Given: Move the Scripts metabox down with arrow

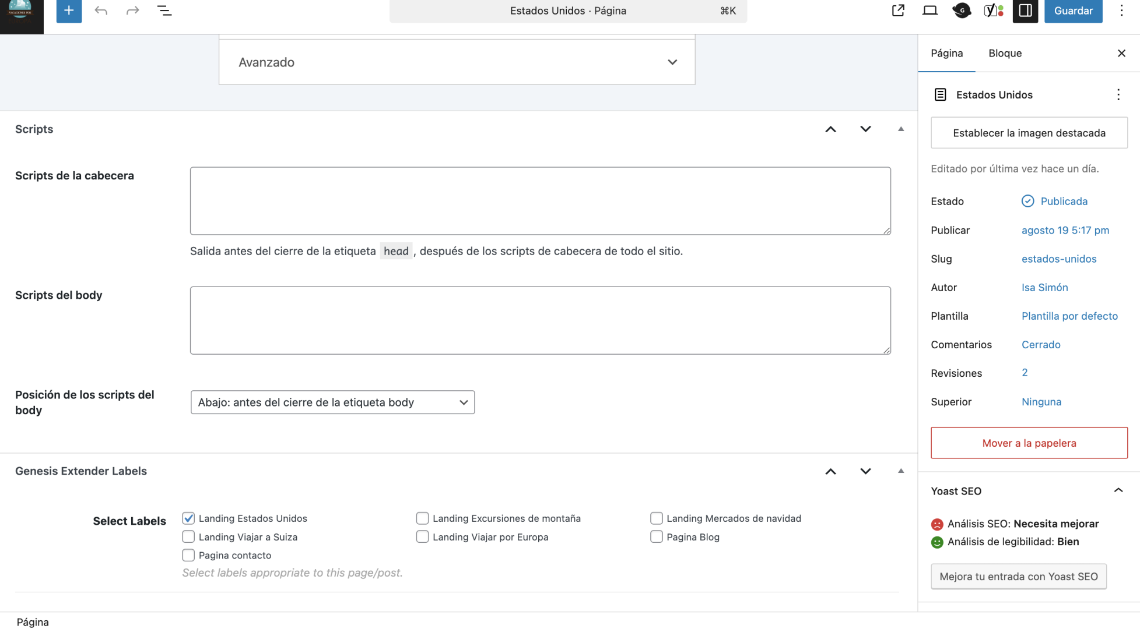Looking at the screenshot, I should click(865, 129).
